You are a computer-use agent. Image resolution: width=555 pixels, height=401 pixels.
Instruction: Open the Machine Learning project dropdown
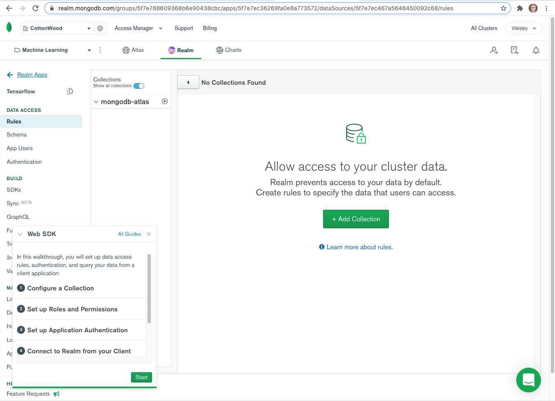point(52,50)
